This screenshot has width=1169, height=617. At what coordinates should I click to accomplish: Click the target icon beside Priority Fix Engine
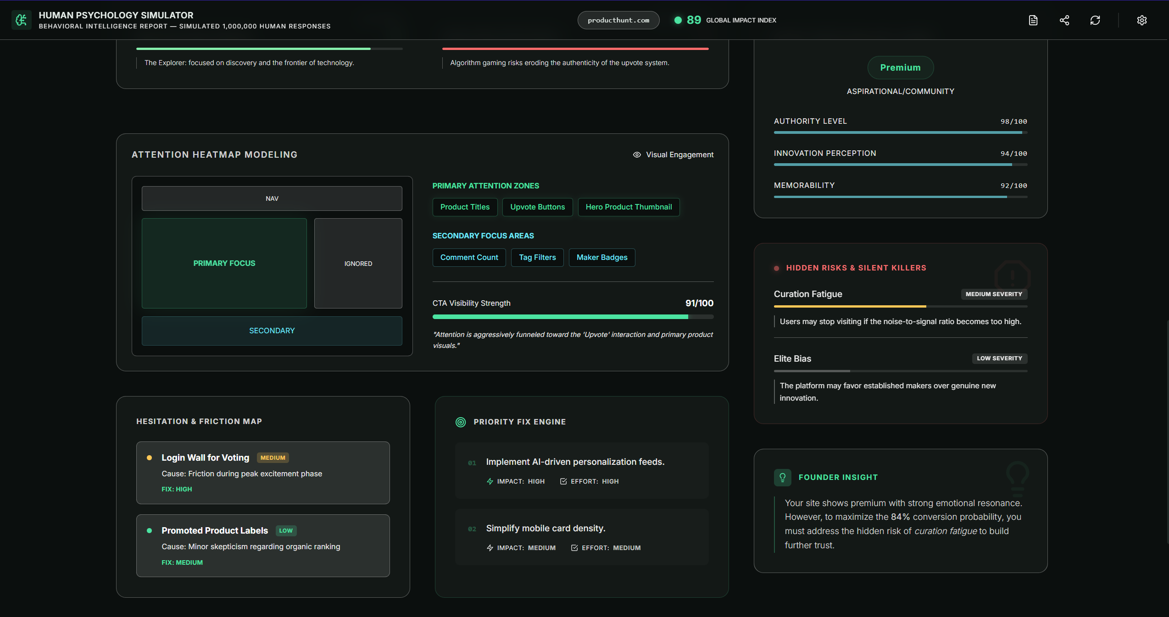click(x=461, y=422)
